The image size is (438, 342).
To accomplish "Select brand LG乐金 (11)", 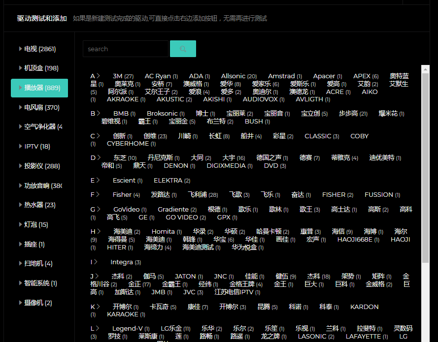I will click(x=176, y=329).
